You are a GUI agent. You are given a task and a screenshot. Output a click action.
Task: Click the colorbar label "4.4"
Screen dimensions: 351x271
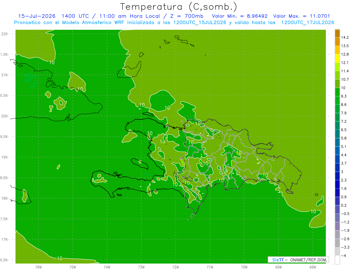click(x=344, y=155)
